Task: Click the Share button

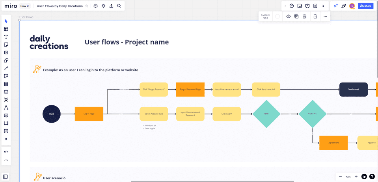Action: coord(365,6)
